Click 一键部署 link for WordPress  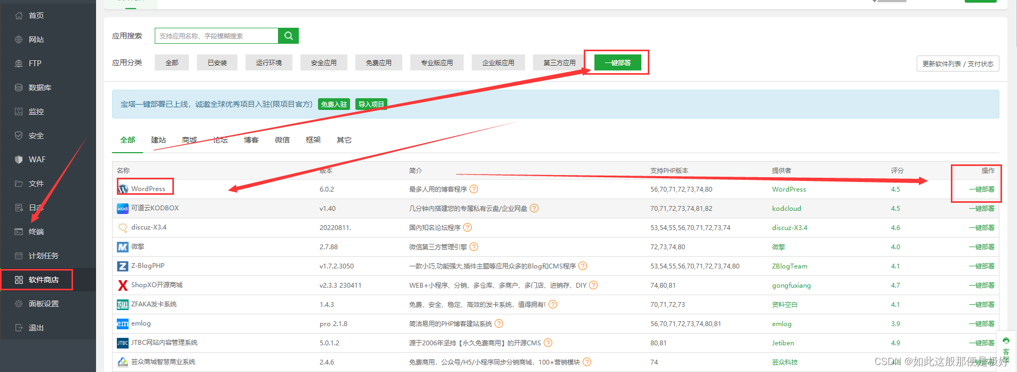982,189
